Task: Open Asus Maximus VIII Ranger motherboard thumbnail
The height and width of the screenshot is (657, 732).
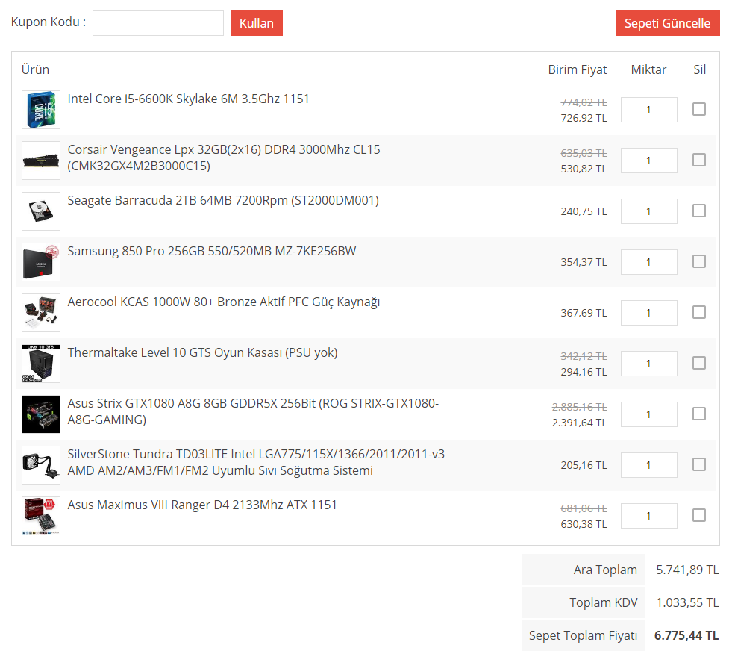Action: 41,516
